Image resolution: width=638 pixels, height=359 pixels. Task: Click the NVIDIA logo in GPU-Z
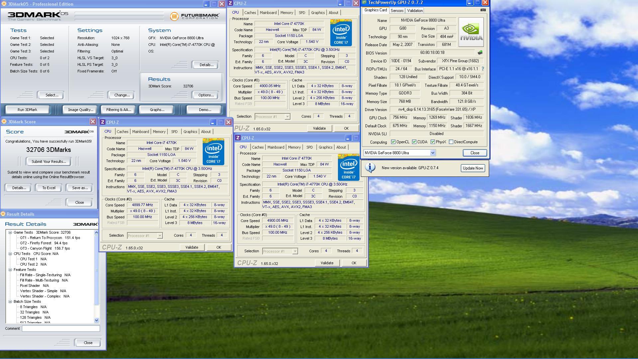(x=471, y=32)
